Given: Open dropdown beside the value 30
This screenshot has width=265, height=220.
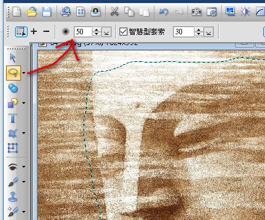Looking at the screenshot, I should 209,32.
